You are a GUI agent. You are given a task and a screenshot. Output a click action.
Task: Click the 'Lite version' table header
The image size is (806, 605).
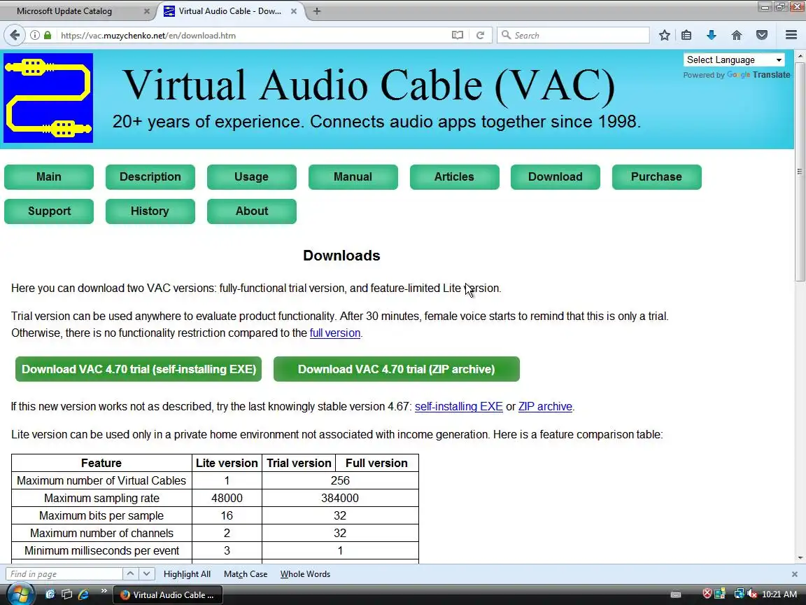click(227, 463)
